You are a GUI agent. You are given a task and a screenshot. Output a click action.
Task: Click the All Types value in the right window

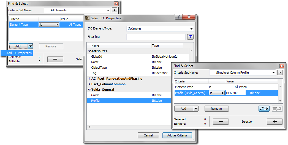tap(241, 87)
